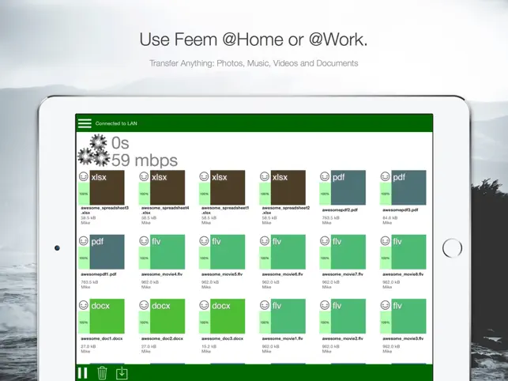Screen dimensions: 508x381
Task: Pause the current file transfers
Action: pos(83,373)
